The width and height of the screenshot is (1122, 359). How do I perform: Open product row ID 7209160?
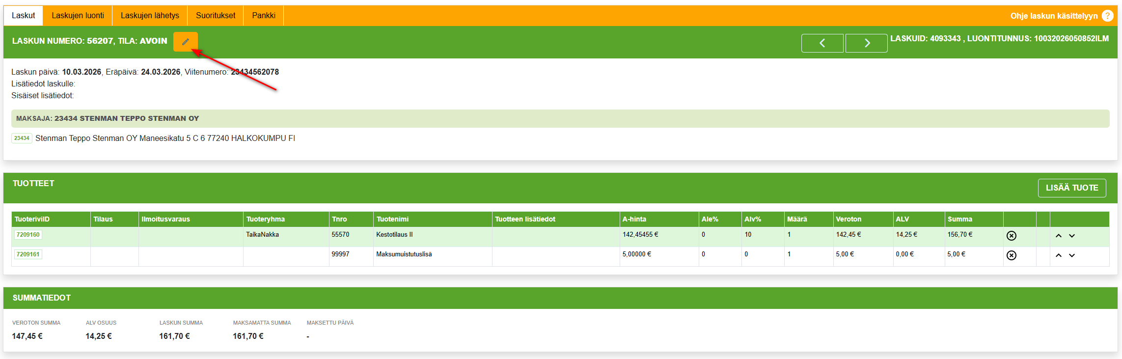click(28, 235)
